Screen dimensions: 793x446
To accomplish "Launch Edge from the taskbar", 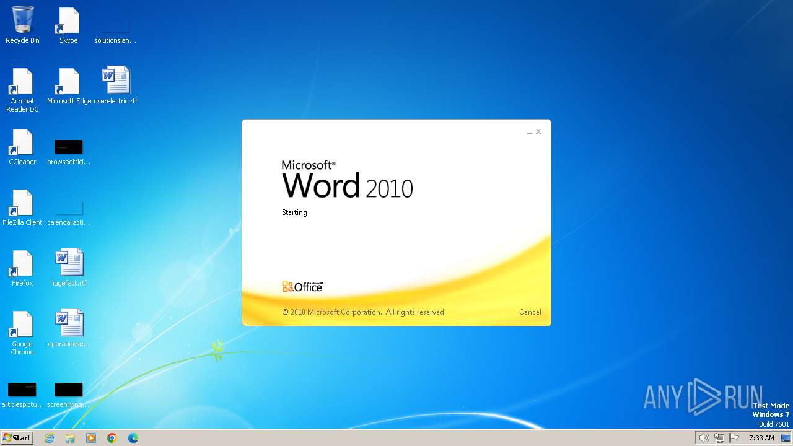I will (x=133, y=438).
